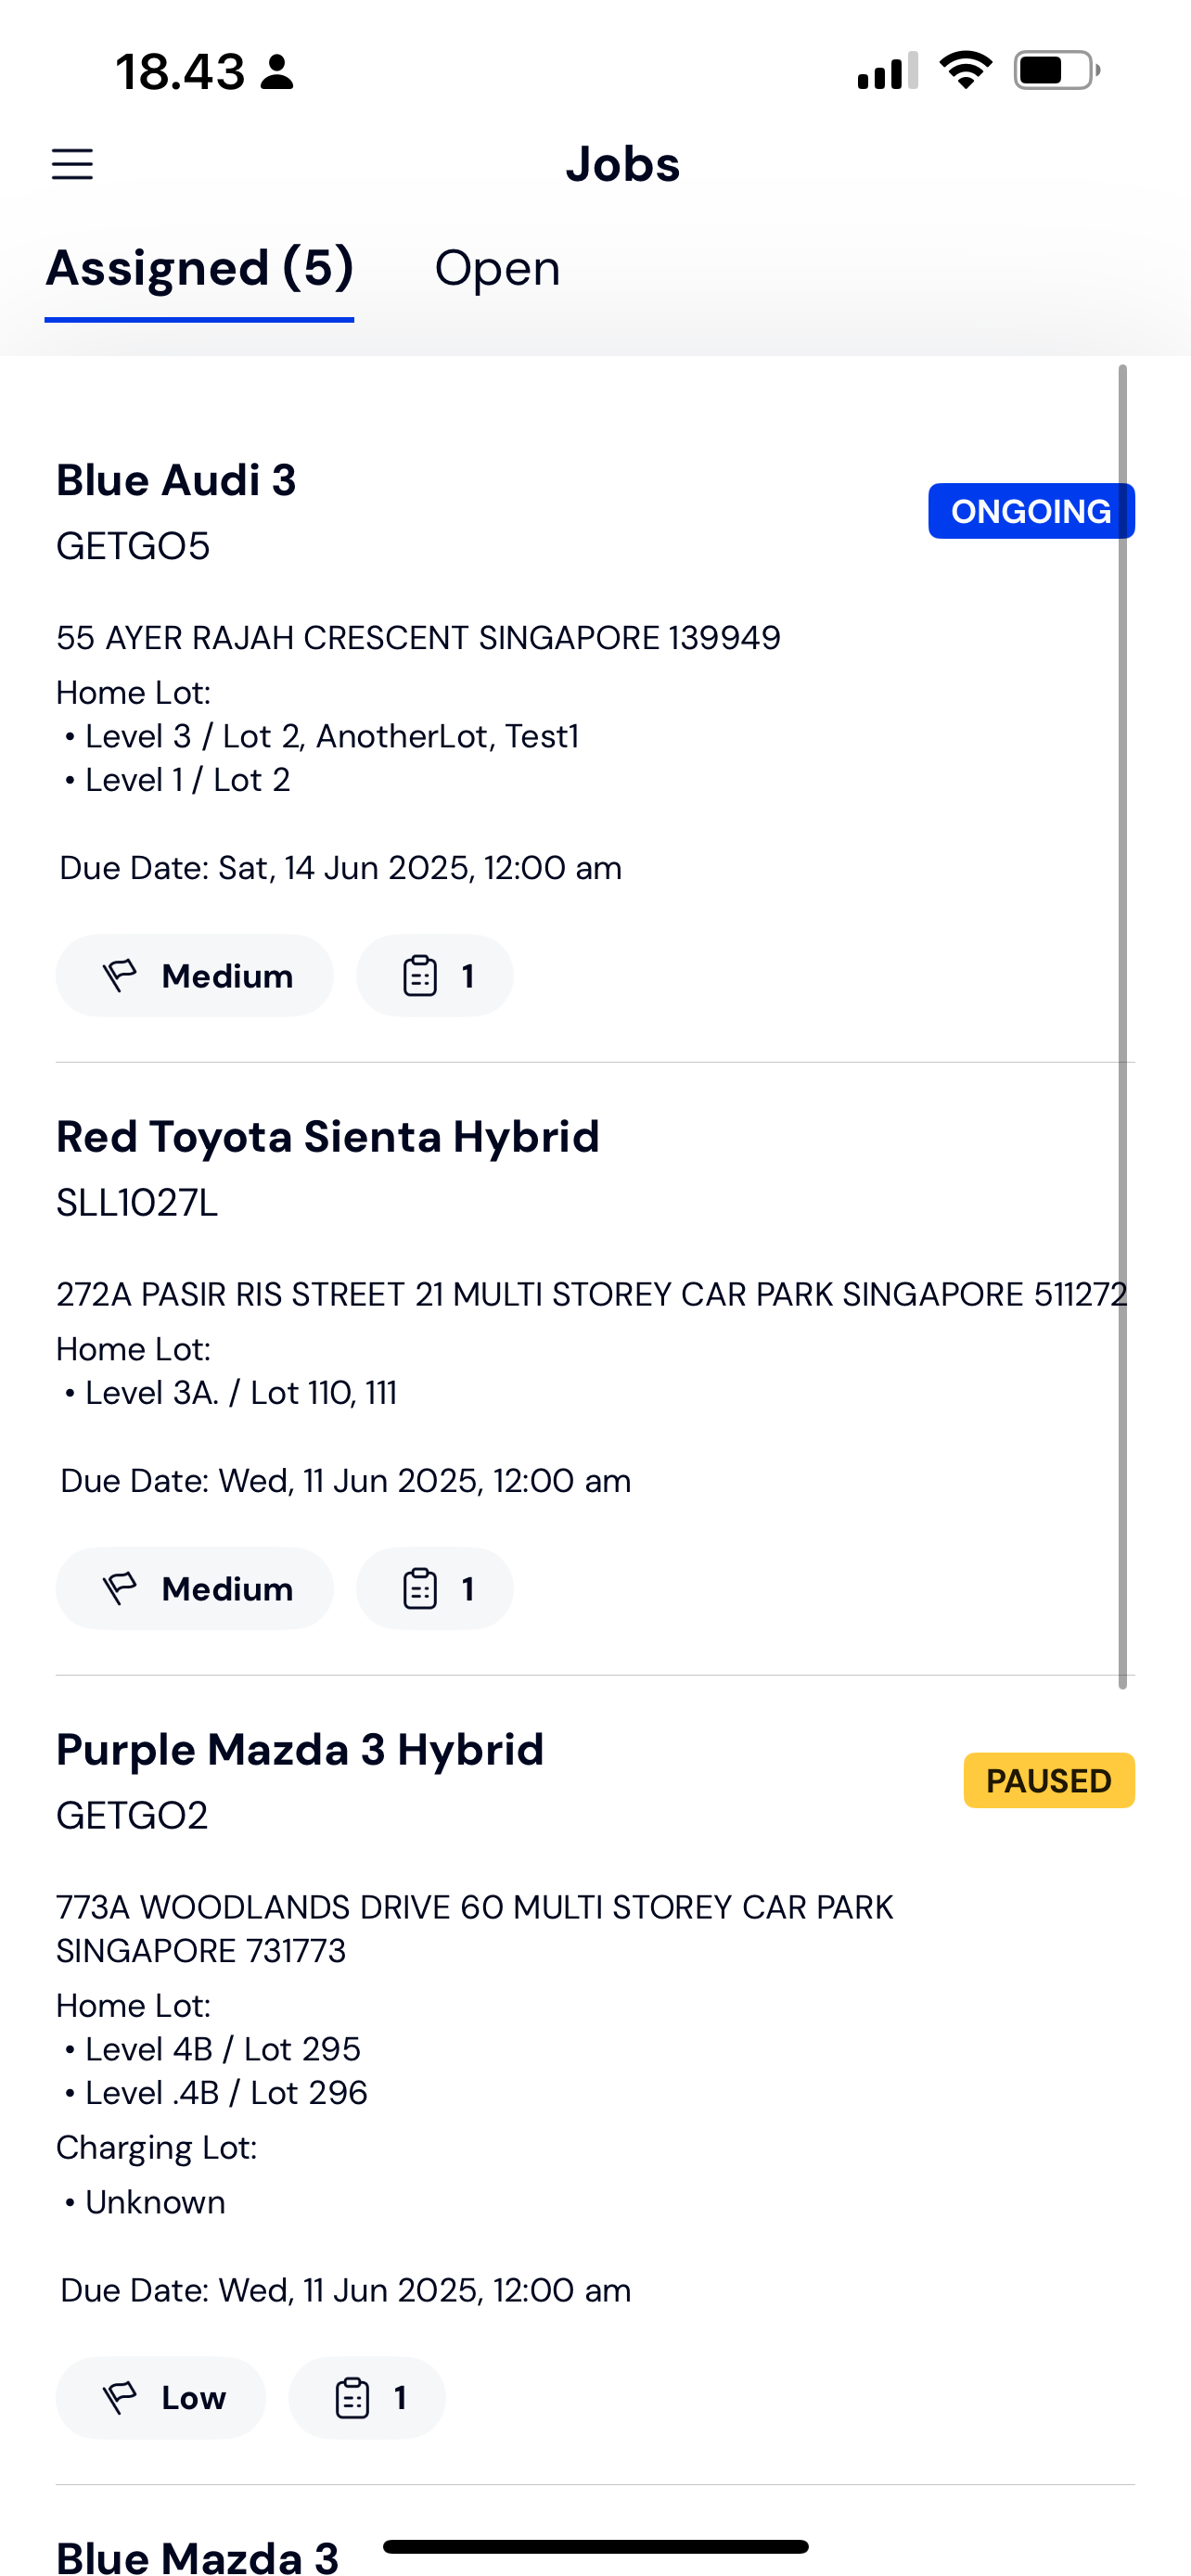Image resolution: width=1191 pixels, height=2576 pixels.
Task: Open the Blue Mazda 3 job
Action: coord(198,2556)
